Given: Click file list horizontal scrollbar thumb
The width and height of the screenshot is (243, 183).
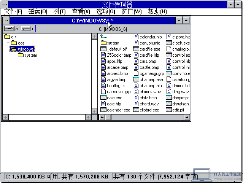Looking at the screenshot, I should (108, 118).
